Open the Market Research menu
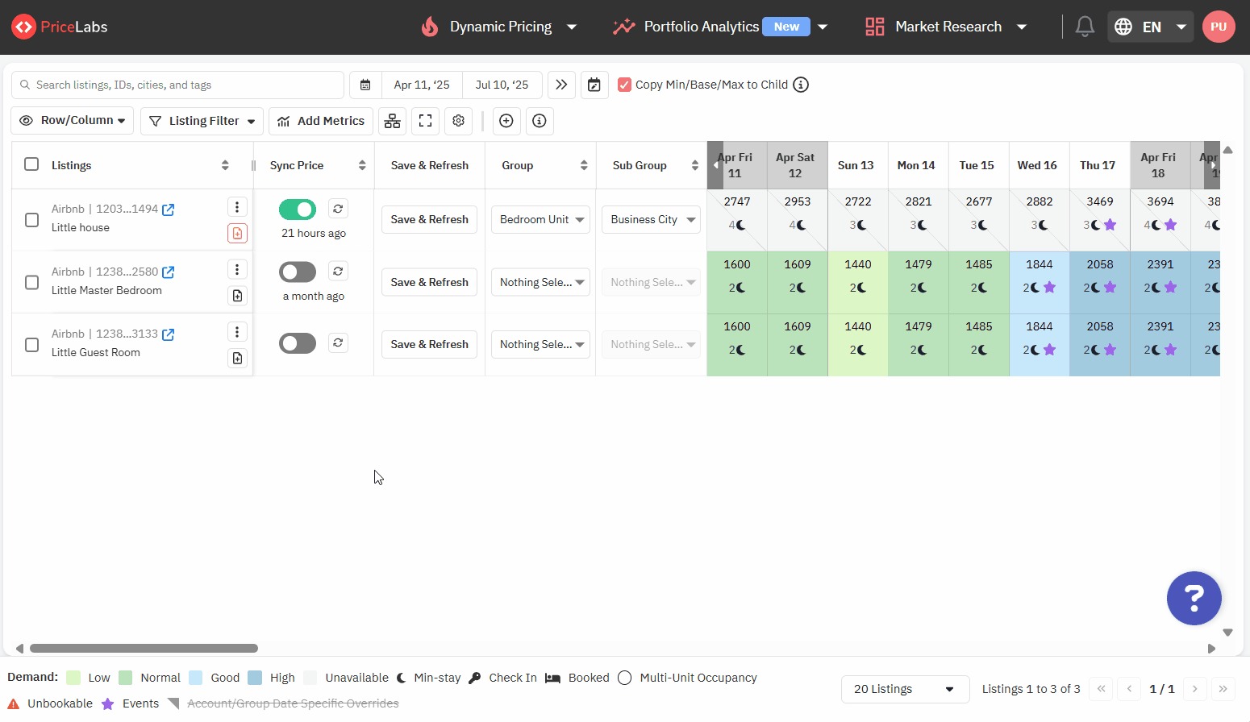The width and height of the screenshot is (1250, 722). pos(946,27)
